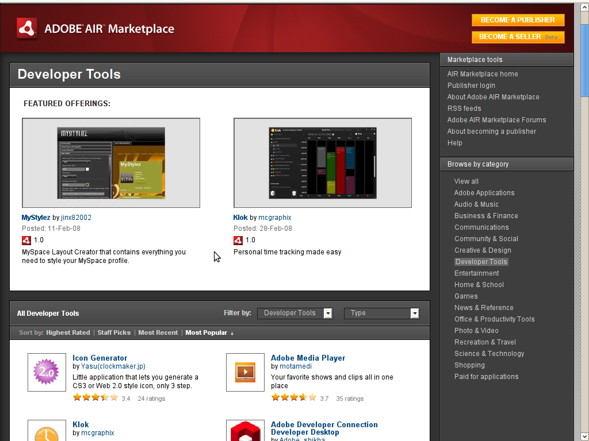
Task: Open RSS feeds link
Action: pos(464,109)
